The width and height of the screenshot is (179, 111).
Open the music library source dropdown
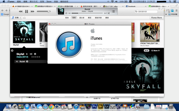click(x=16, y=18)
